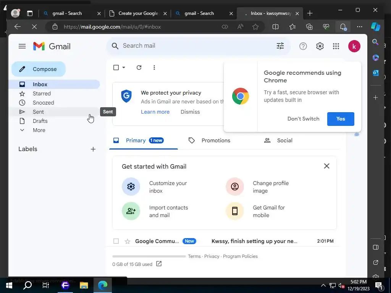Refresh the inbox with the refresh icon

(139, 68)
